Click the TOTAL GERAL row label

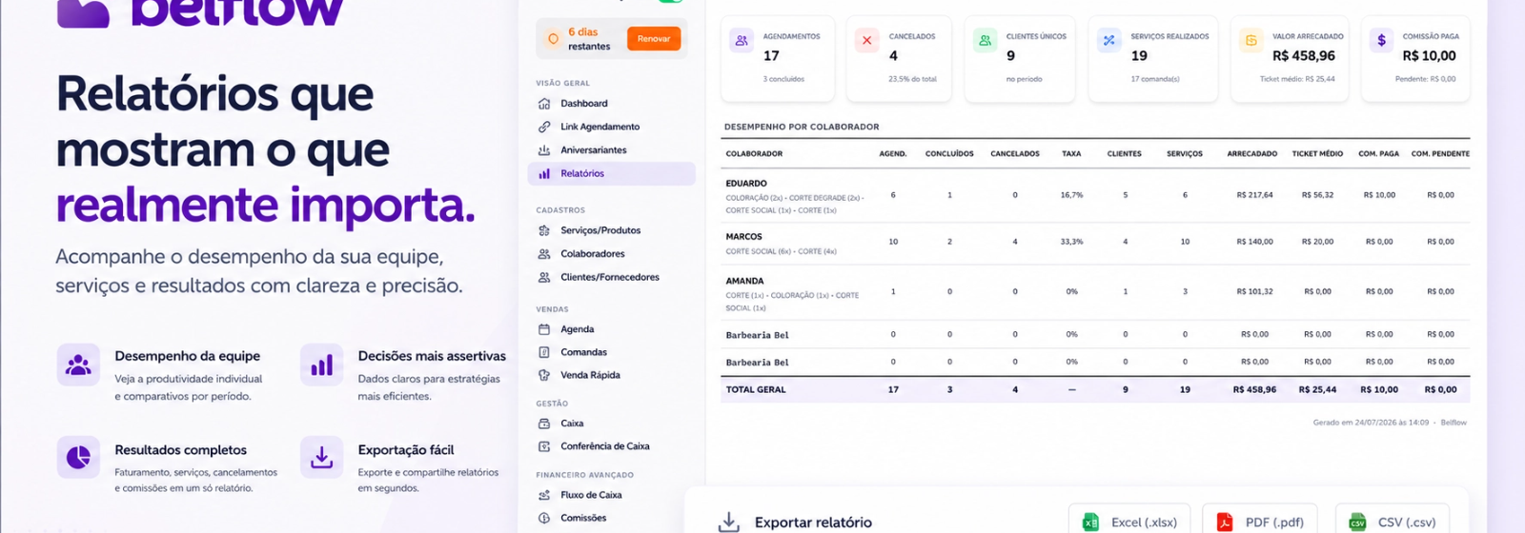[756, 390]
